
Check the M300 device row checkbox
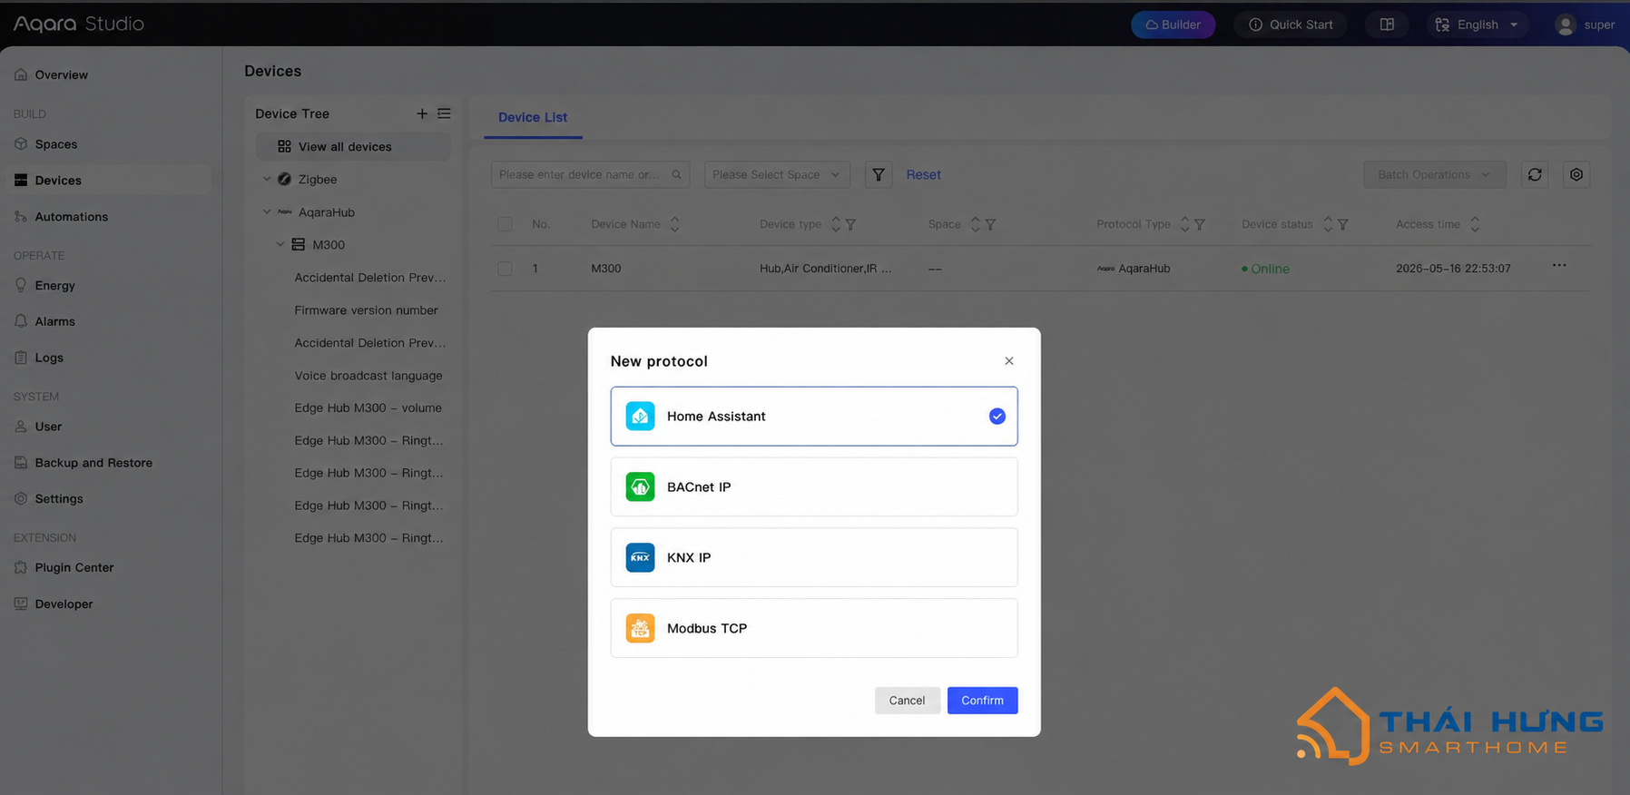point(506,269)
